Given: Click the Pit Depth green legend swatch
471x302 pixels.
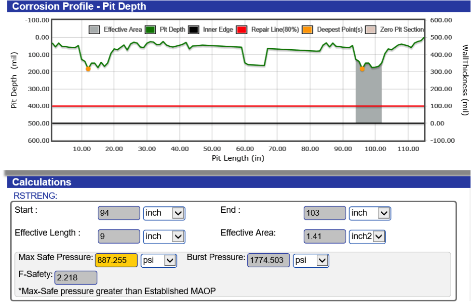Looking at the screenshot, I should click(x=150, y=30).
